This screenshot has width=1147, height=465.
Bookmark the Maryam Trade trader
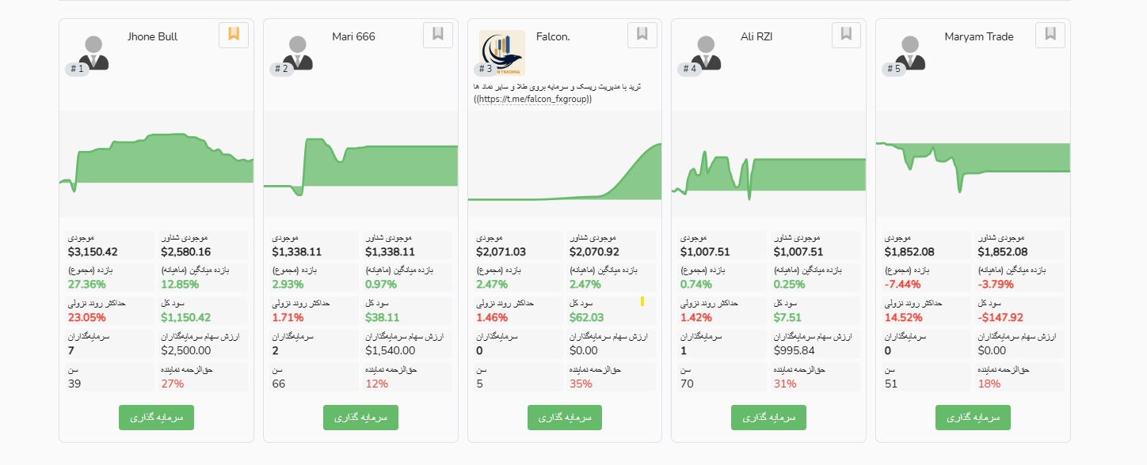coord(1050,34)
